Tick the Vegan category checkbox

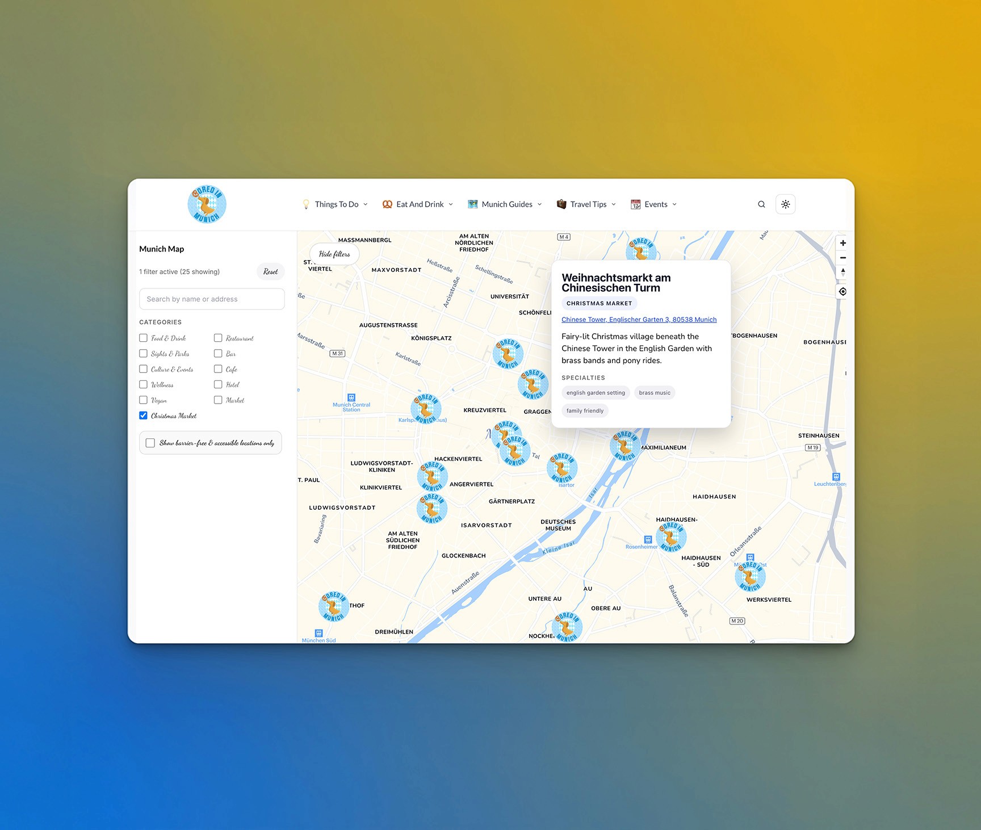(143, 400)
